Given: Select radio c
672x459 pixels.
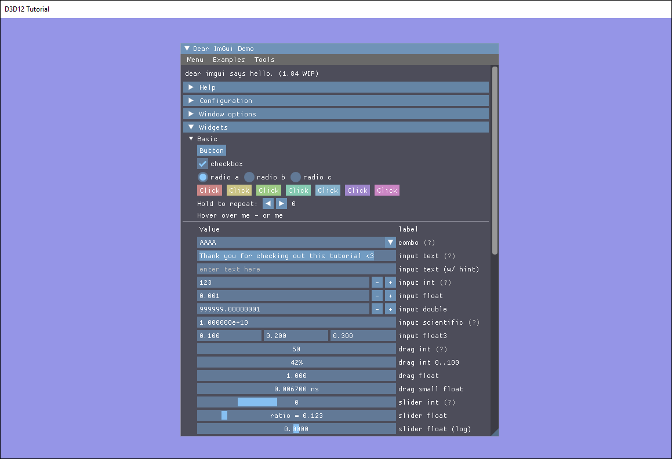Looking at the screenshot, I should tap(295, 177).
